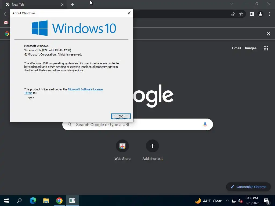Open Gmail link on Google page
Image resolution: width=275 pixels, height=206 pixels.
[236, 48]
